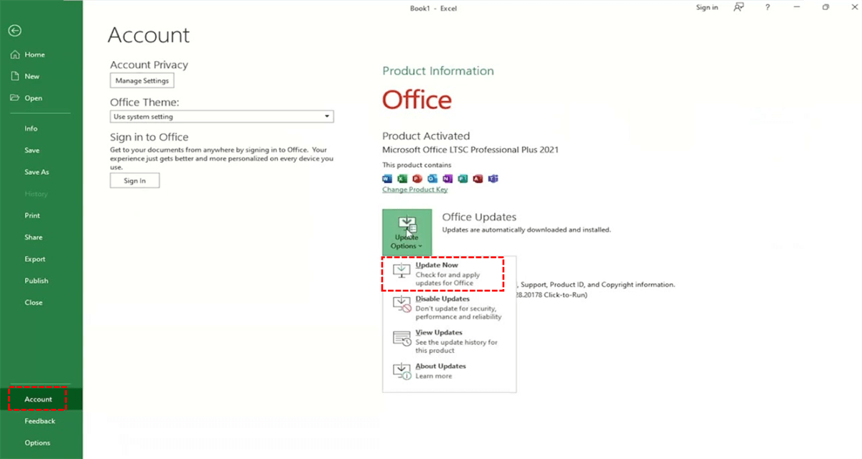This screenshot has width=862, height=459.
Task: Click the PowerPoint icon under Product Activated
Action: pyautogui.click(x=417, y=179)
